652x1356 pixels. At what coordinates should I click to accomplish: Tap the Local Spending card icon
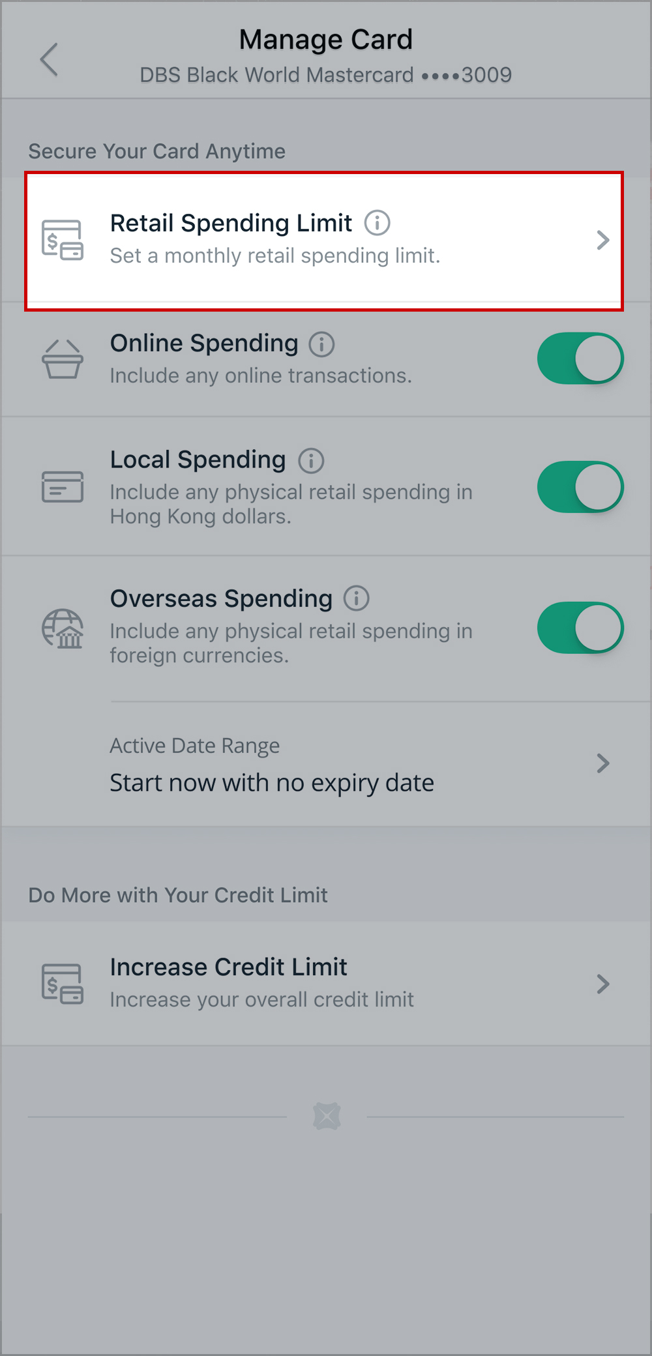(63, 487)
